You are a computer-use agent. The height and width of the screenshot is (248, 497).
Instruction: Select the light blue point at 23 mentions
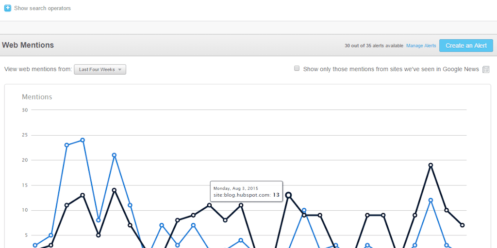point(66,145)
